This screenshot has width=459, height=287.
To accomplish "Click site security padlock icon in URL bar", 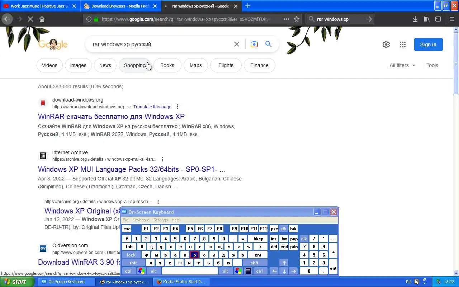I will 96,19.
